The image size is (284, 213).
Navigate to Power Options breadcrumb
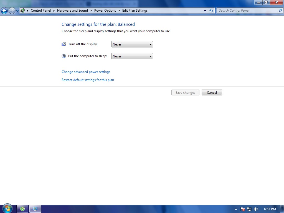click(x=105, y=11)
